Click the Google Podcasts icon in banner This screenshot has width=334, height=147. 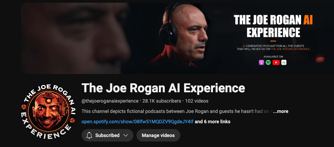284,63
